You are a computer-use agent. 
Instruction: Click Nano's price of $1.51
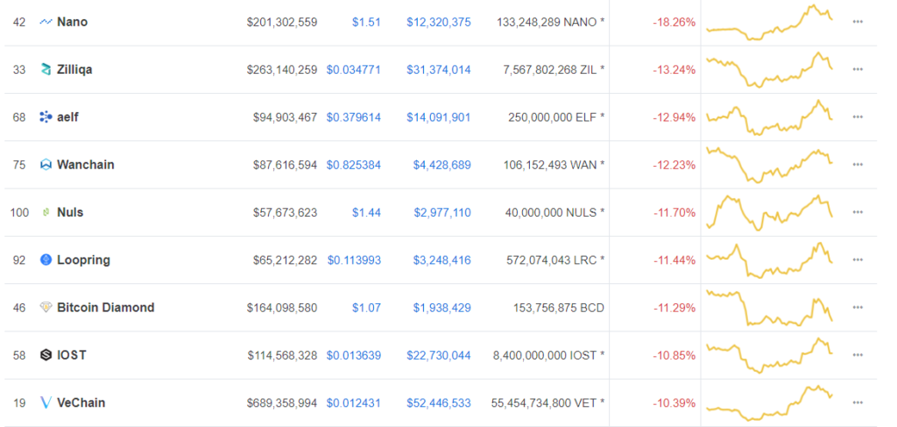tap(366, 22)
